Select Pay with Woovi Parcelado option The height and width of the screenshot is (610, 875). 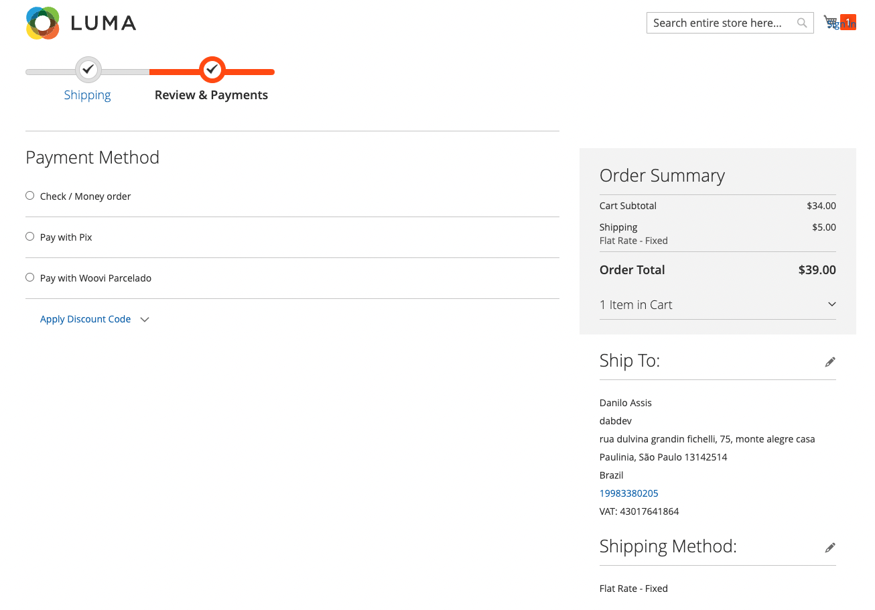click(29, 278)
